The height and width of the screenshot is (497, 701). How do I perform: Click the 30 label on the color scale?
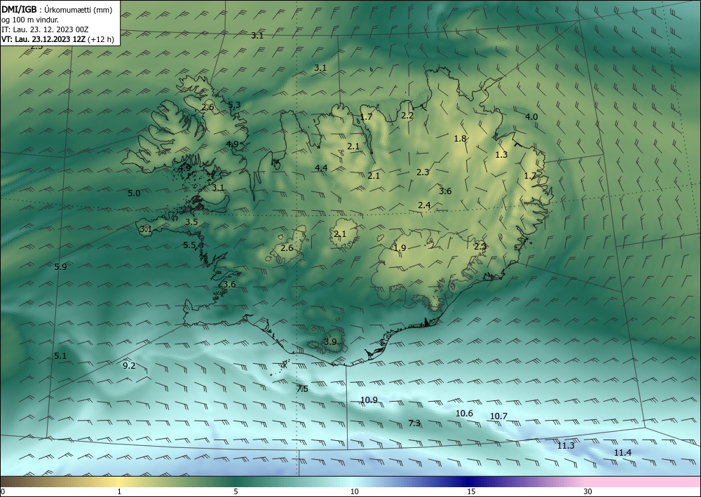(588, 491)
